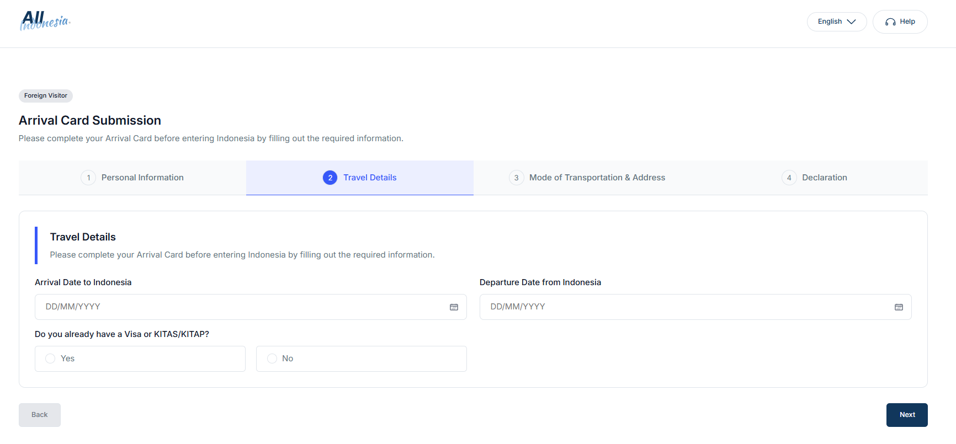The image size is (956, 444).
Task: Click the step 3 number circle
Action: 516,178
